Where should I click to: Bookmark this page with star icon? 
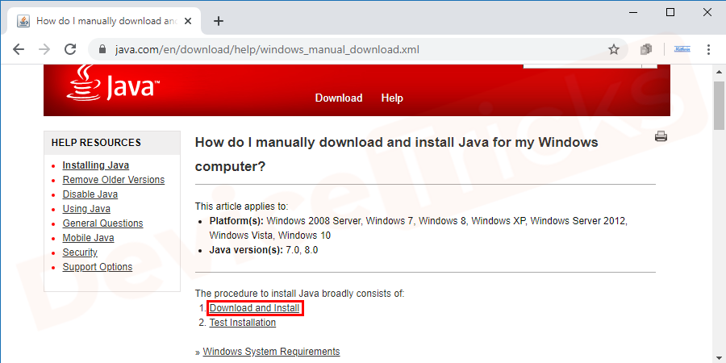coord(614,49)
